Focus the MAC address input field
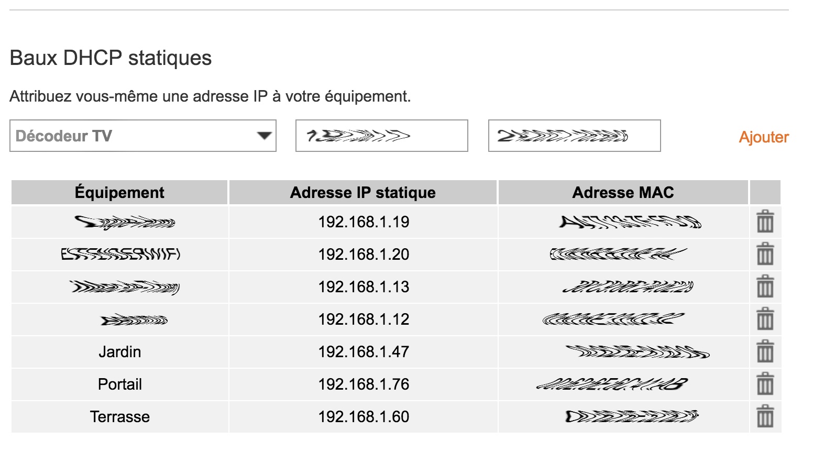The height and width of the screenshot is (463, 813). click(574, 136)
